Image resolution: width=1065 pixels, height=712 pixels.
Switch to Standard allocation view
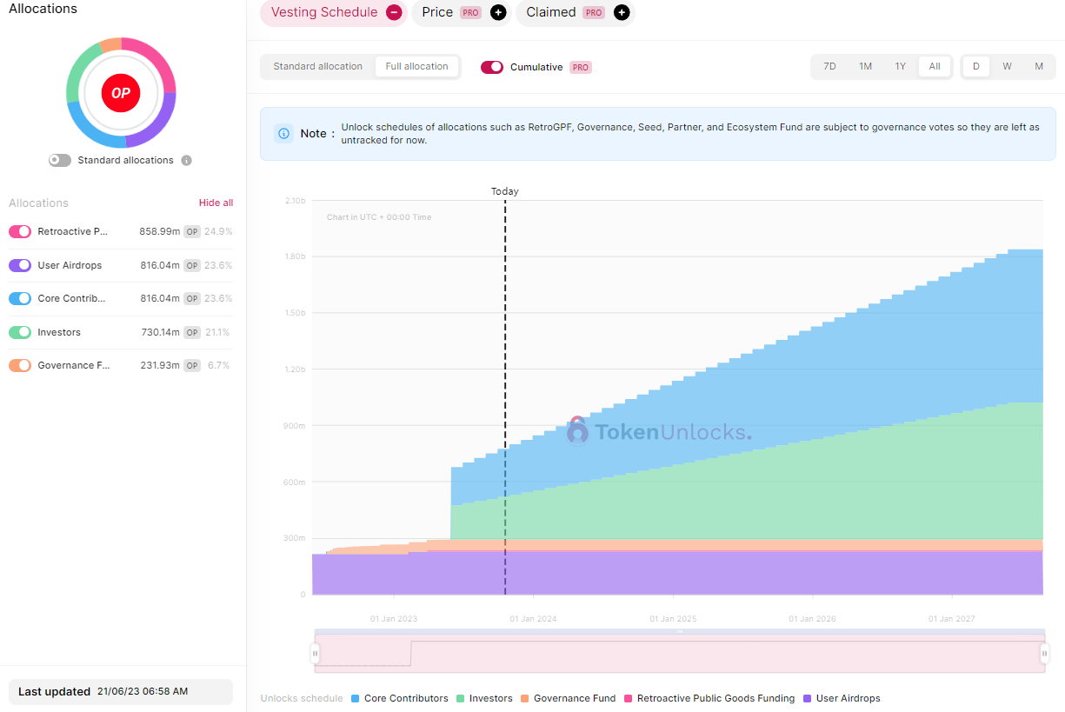(x=318, y=67)
